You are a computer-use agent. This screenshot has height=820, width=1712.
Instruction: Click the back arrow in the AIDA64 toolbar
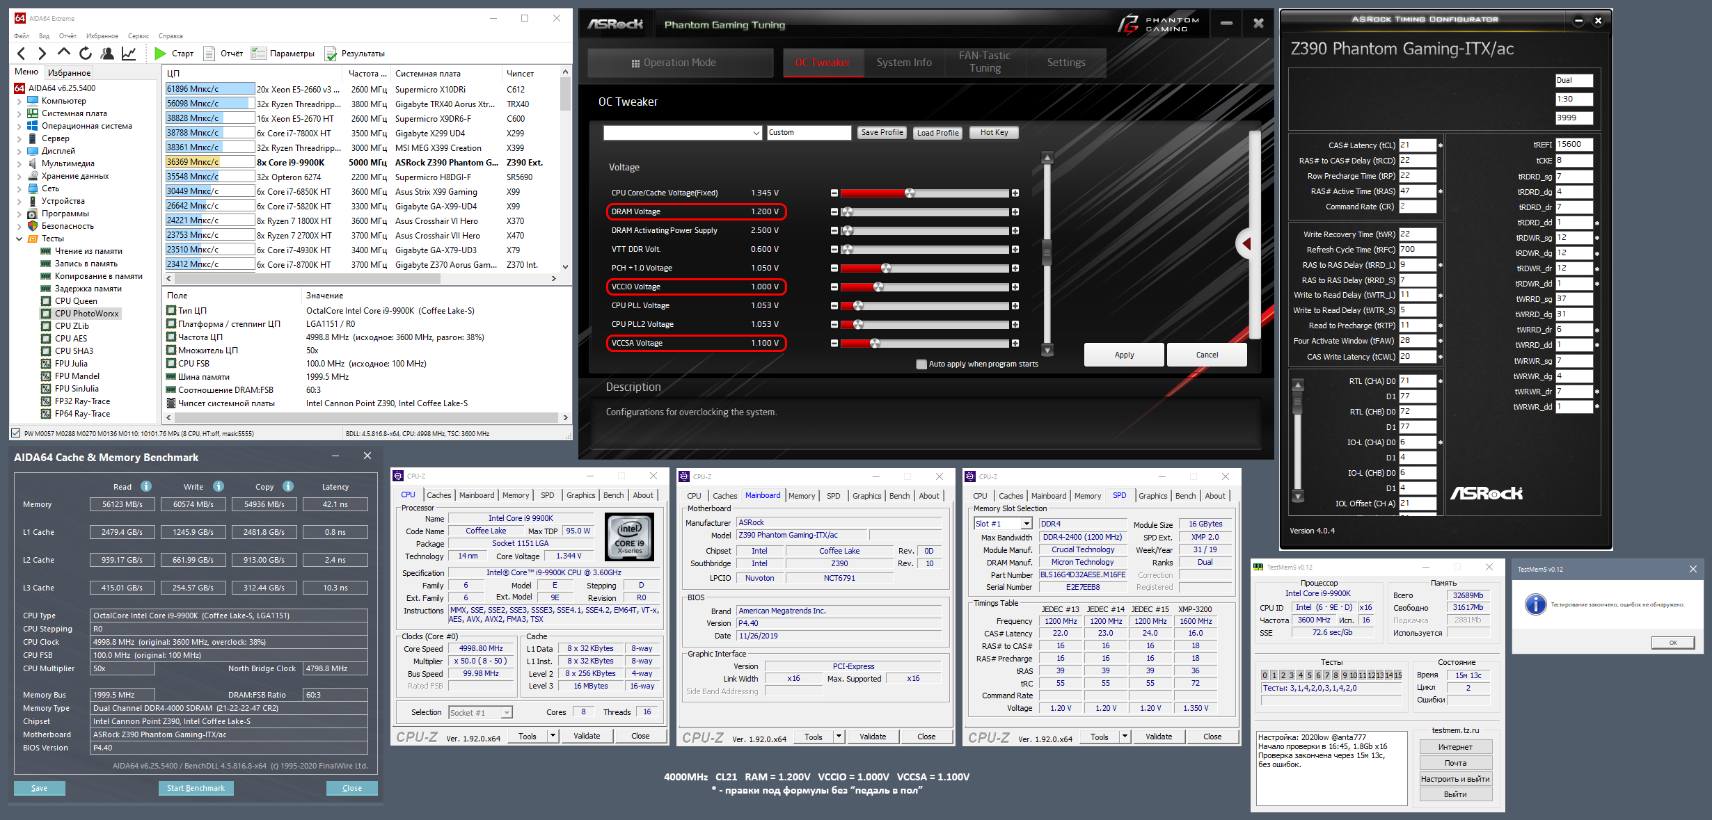point(21,54)
